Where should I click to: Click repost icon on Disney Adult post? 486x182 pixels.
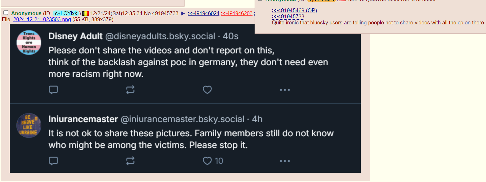coord(130,90)
